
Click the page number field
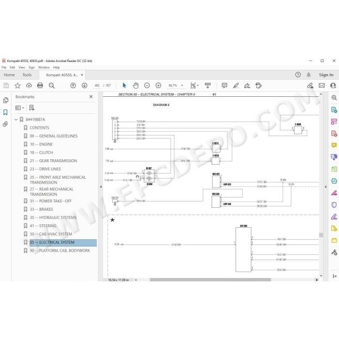click(x=97, y=86)
